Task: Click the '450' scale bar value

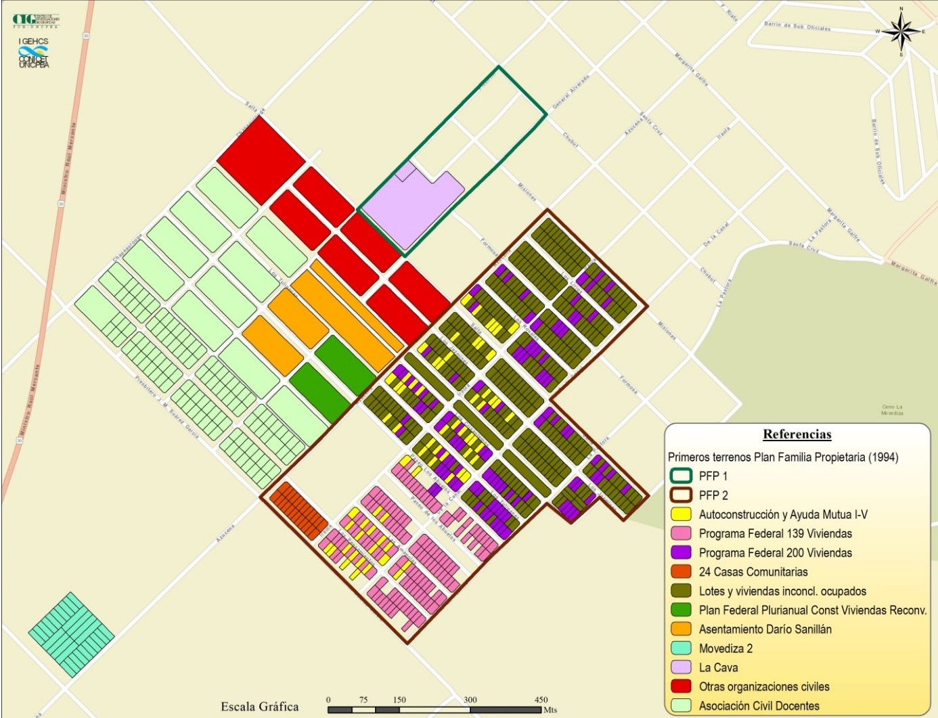Action: pos(541,700)
